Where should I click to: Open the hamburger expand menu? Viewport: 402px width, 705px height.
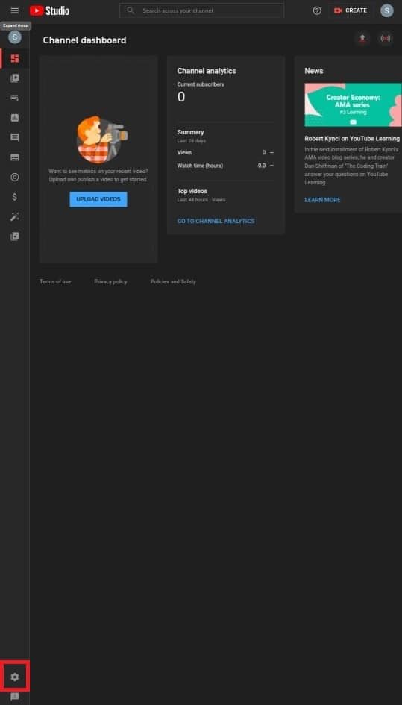15,10
